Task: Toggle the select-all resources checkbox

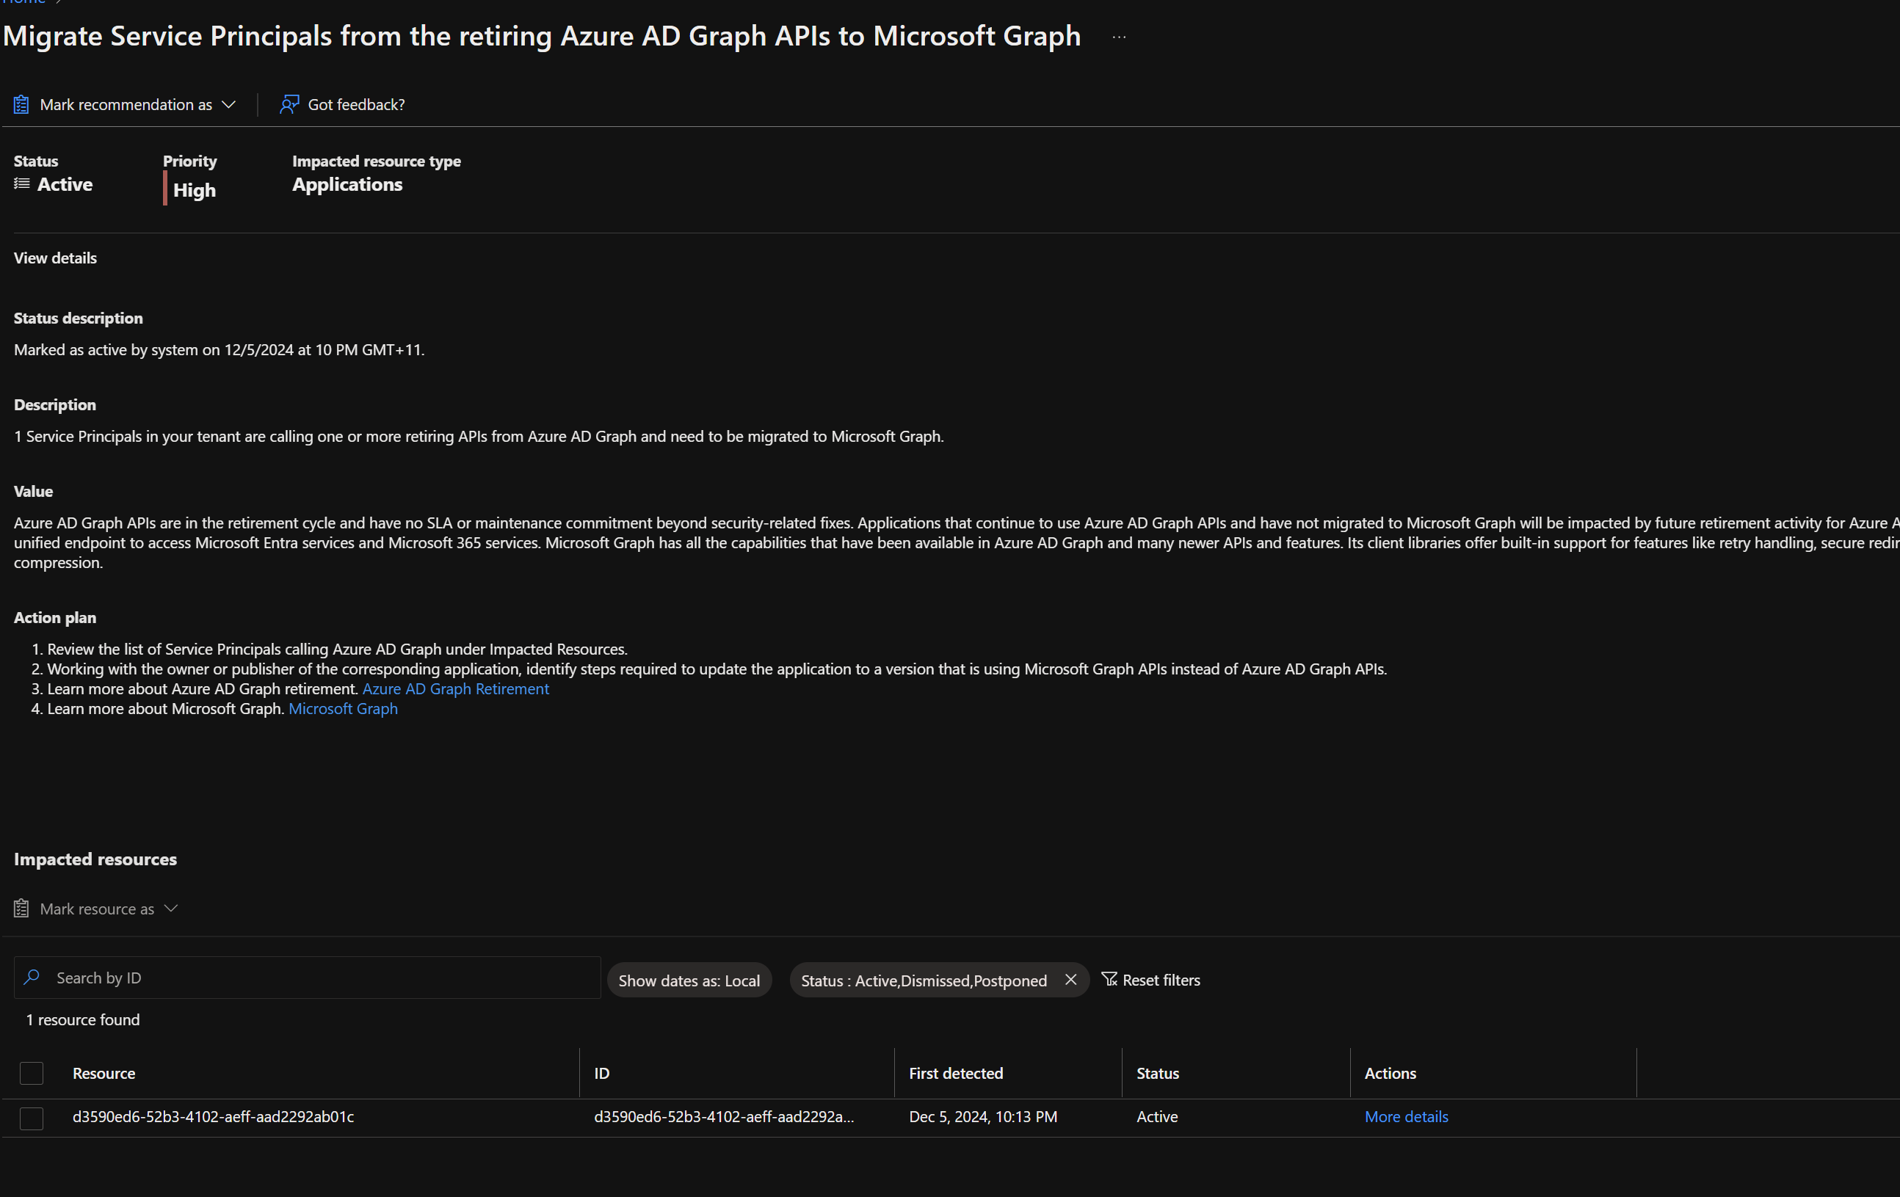Action: [32, 1073]
